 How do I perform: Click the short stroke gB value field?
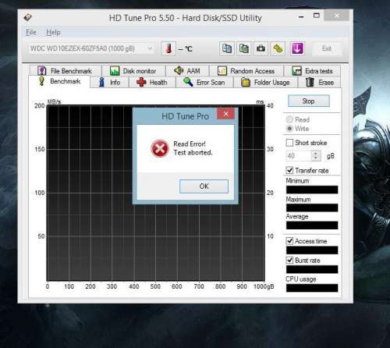(299, 156)
